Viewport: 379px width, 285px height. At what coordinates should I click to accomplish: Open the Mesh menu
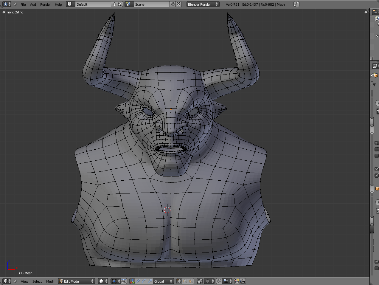point(50,281)
